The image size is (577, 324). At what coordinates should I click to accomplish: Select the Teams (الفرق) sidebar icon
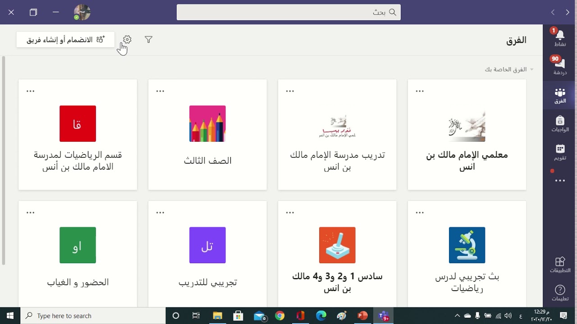560,95
